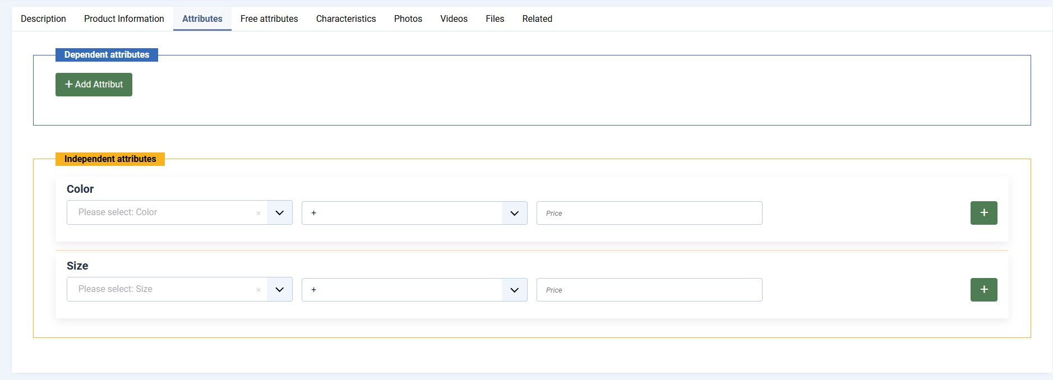The height and width of the screenshot is (380, 1053).
Task: Click the green plus button in Color row
Action: (x=983, y=213)
